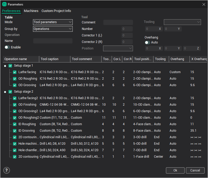Screen dimensions: 208x178
Task: Open the Group by dropdown
Action: 53,29
